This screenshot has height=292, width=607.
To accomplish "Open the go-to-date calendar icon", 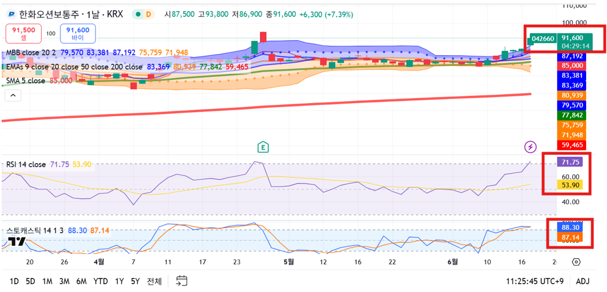I will (181, 280).
